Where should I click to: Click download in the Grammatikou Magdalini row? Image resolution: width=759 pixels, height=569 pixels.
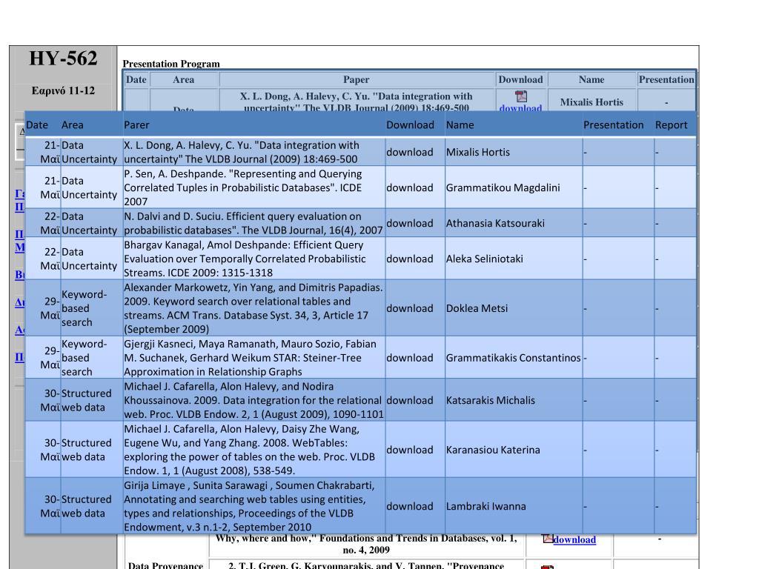[409, 187]
